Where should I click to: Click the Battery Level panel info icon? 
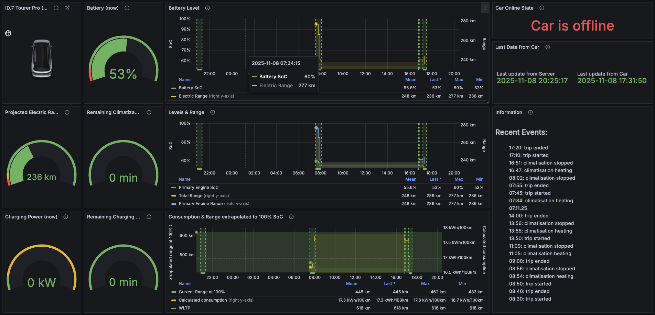(x=207, y=8)
